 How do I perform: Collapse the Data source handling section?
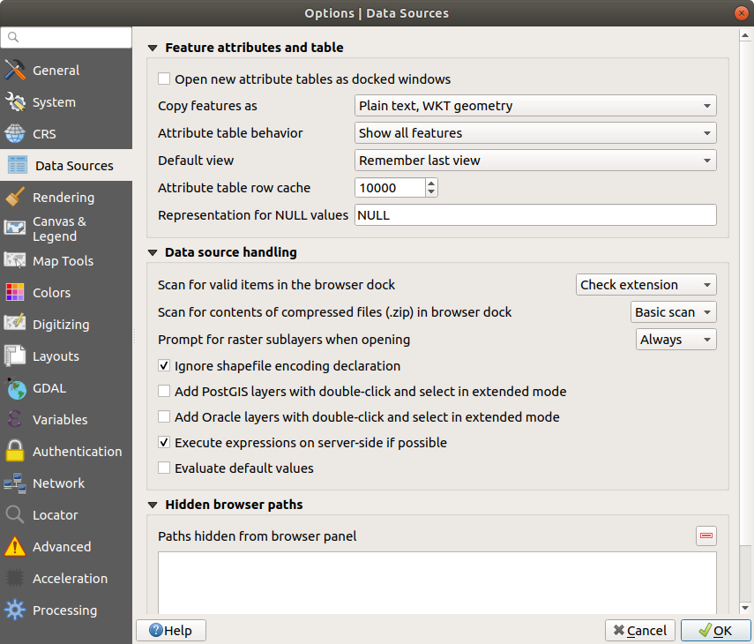point(153,252)
